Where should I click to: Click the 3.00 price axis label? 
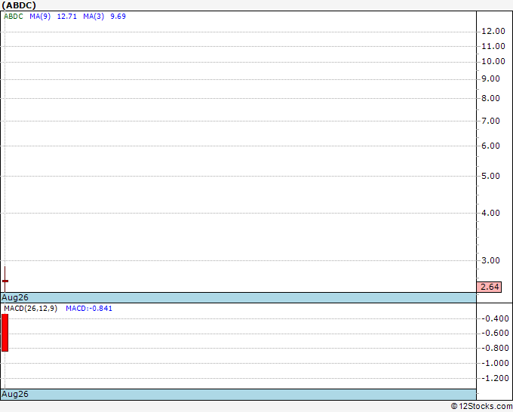pyautogui.click(x=491, y=260)
